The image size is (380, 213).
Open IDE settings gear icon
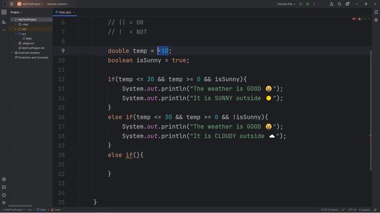pyautogui.click(x=347, y=4)
